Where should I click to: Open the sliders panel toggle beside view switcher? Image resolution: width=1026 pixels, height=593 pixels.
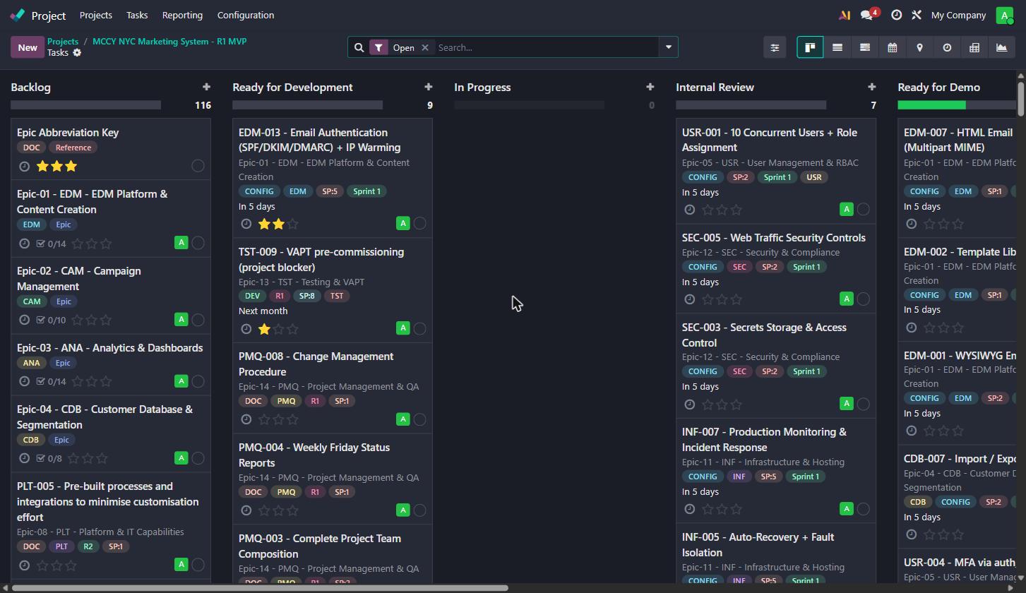click(x=775, y=47)
